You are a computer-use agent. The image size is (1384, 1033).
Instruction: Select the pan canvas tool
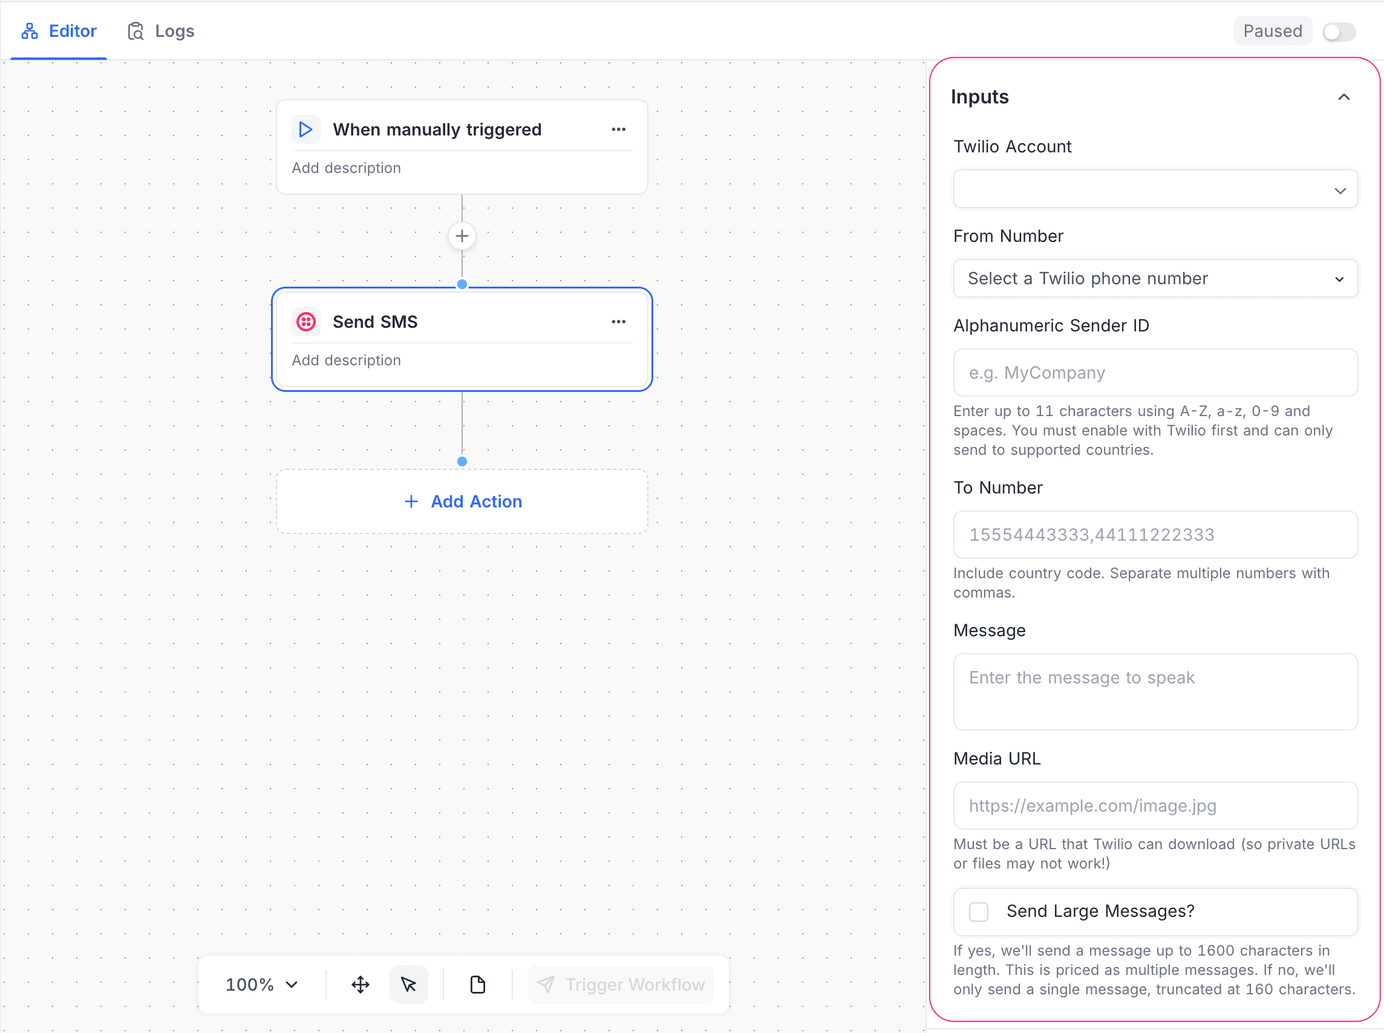point(361,984)
